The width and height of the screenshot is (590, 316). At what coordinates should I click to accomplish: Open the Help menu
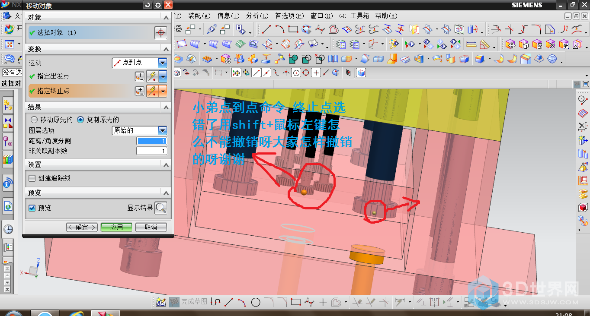[x=386, y=16]
